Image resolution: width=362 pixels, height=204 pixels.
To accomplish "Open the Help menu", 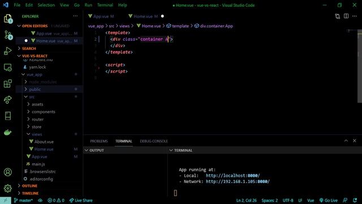I will coord(122,5).
